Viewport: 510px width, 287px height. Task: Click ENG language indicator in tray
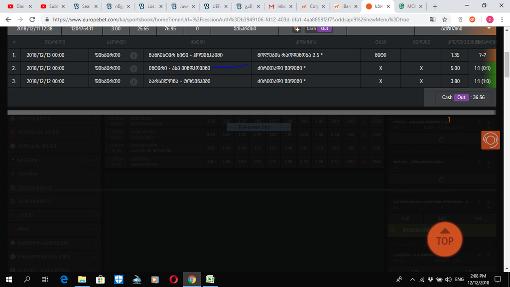tap(459, 280)
